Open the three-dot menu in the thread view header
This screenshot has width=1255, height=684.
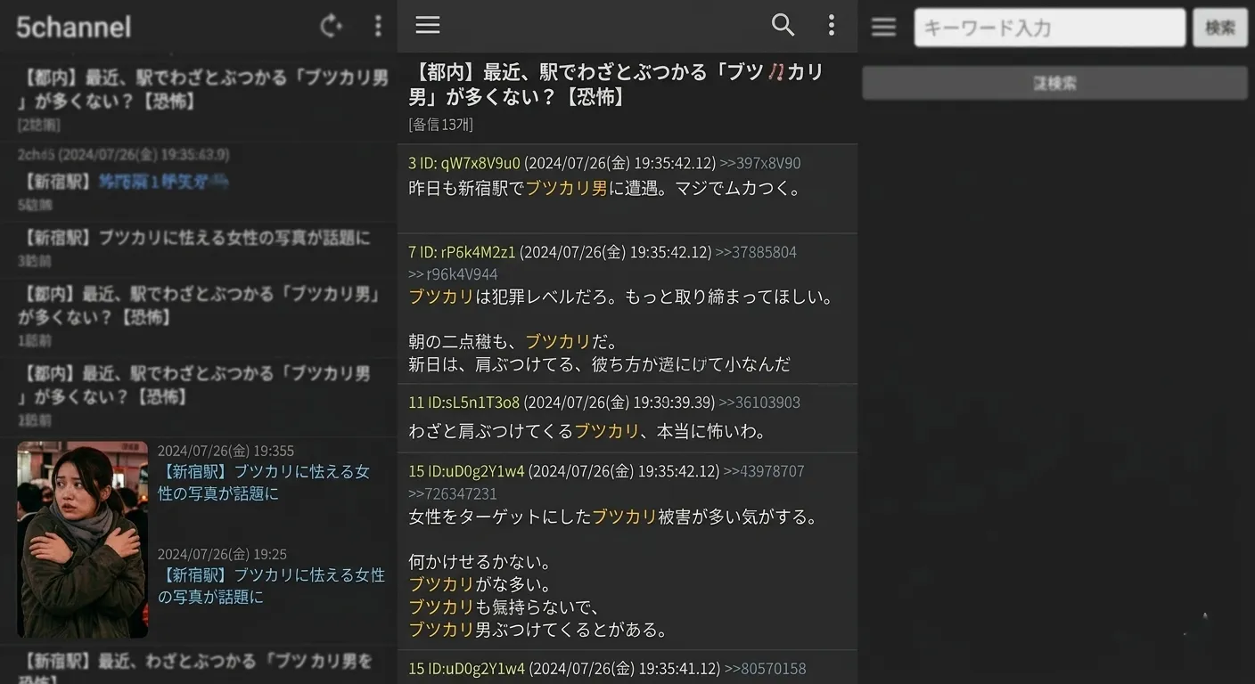coord(831,26)
